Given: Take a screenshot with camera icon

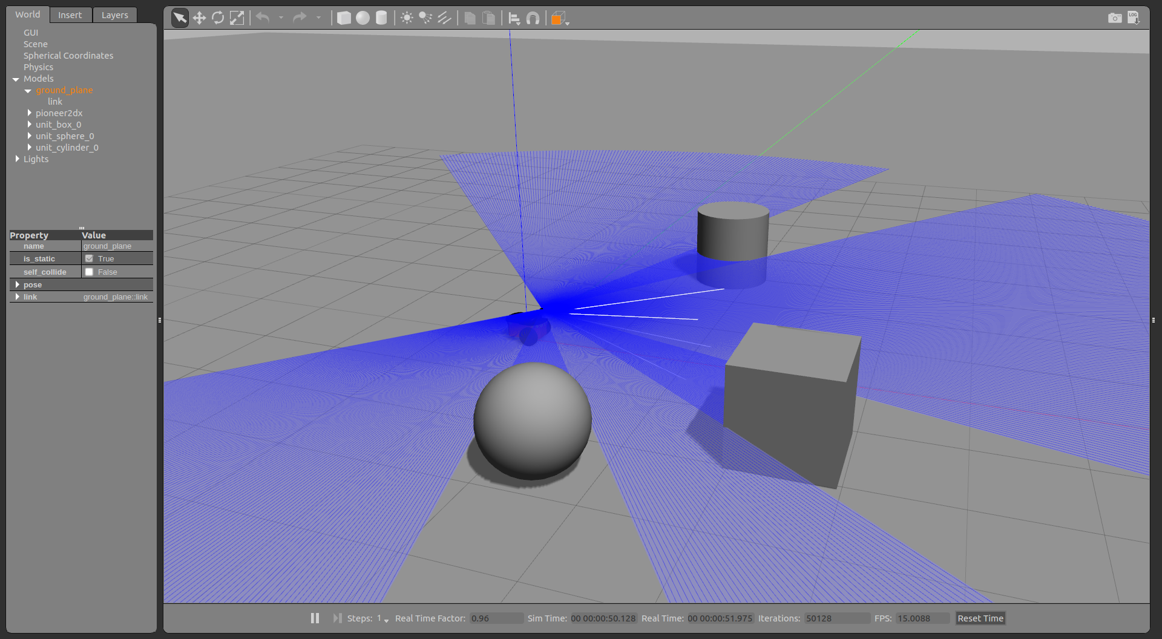Looking at the screenshot, I should pyautogui.click(x=1114, y=18).
